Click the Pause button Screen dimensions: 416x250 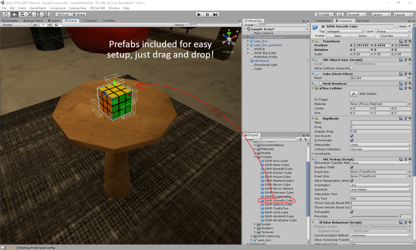pos(207,14)
